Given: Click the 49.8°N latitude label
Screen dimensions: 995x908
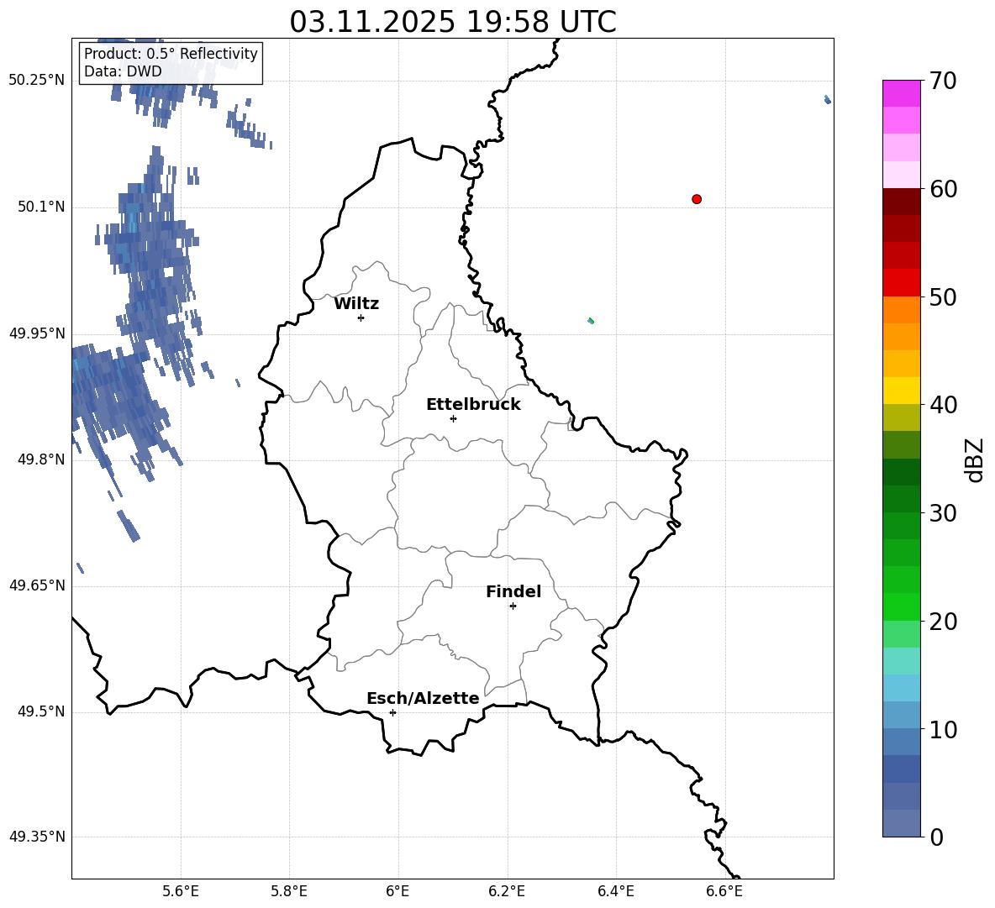Looking at the screenshot, I should pos(42,459).
